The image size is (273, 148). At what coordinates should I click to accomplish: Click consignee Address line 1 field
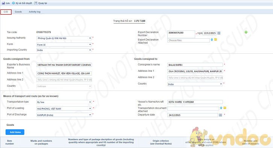[x=195, y=71]
